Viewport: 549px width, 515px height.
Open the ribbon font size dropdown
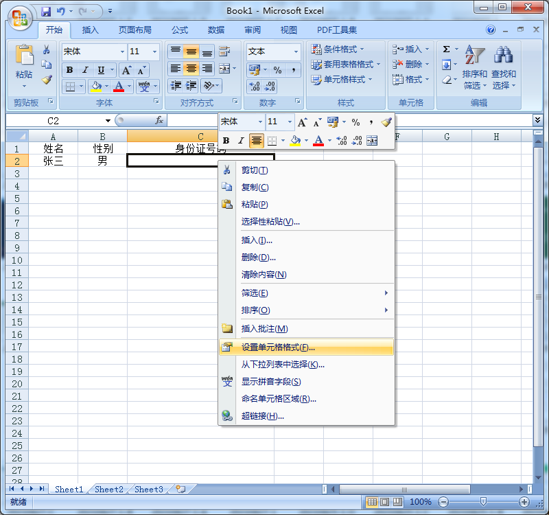154,51
